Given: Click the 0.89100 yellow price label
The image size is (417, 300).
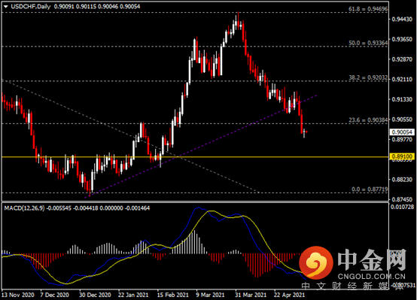Looking at the screenshot, I should 402,156.
